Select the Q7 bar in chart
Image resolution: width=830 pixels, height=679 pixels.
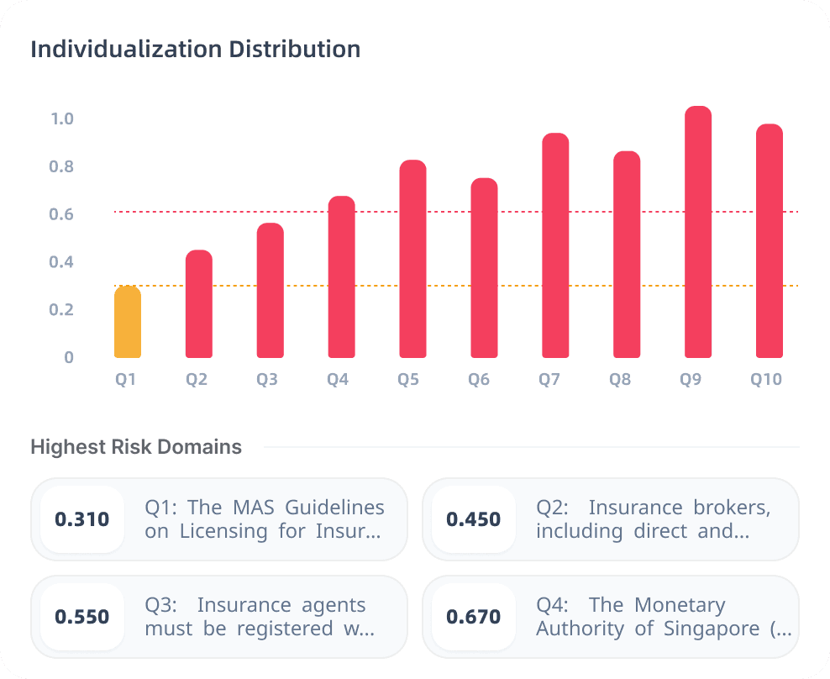[555, 245]
